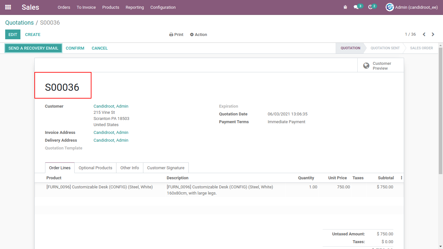Click the Customer Preview globe icon
Viewport: 443px width, 249px height.
(x=366, y=66)
